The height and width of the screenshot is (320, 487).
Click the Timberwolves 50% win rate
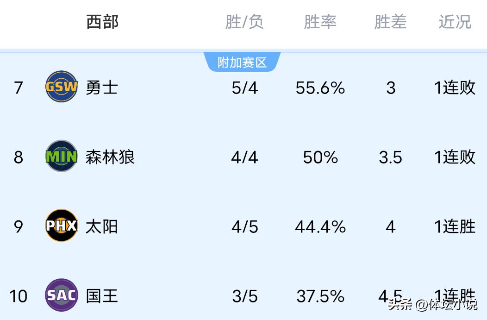[x=320, y=157]
